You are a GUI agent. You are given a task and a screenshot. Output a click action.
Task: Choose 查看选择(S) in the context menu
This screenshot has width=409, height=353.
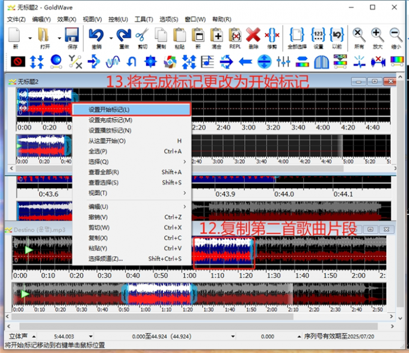(x=132, y=183)
